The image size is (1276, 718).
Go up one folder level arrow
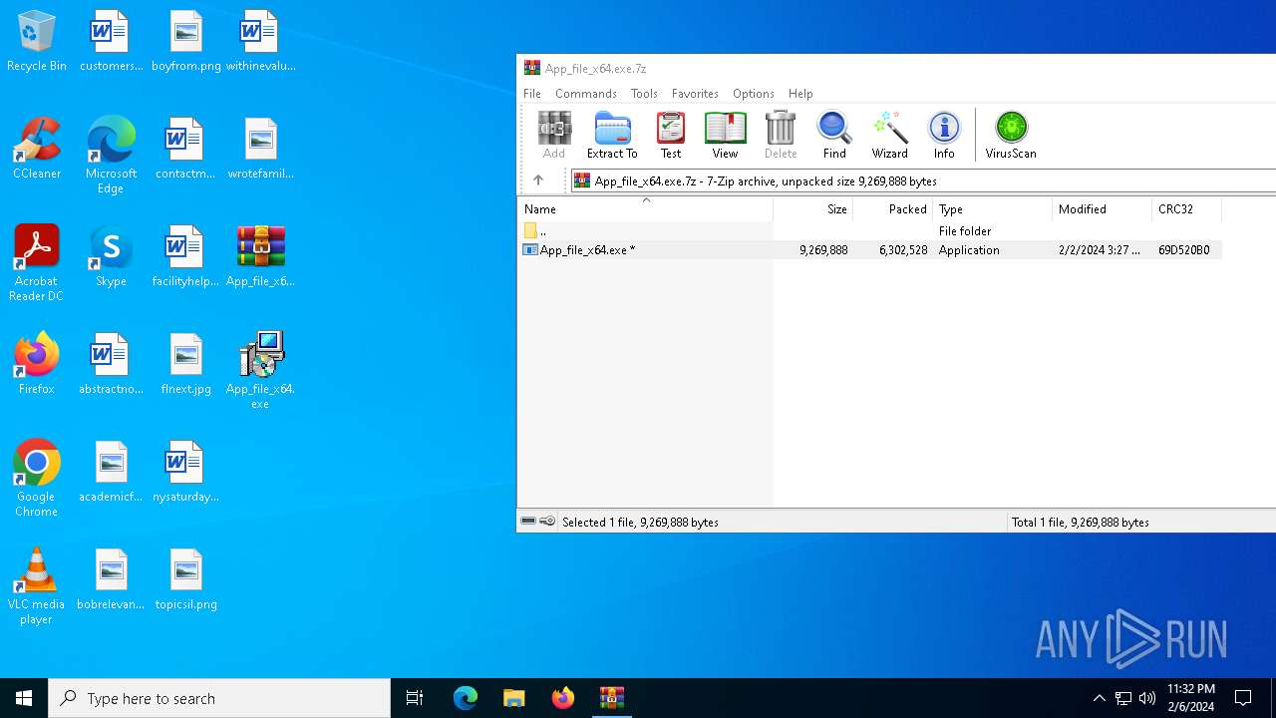coord(538,180)
